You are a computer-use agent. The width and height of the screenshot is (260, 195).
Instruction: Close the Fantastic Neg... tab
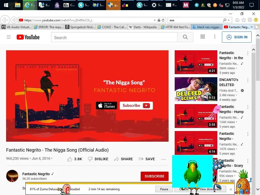[x=252, y=27]
